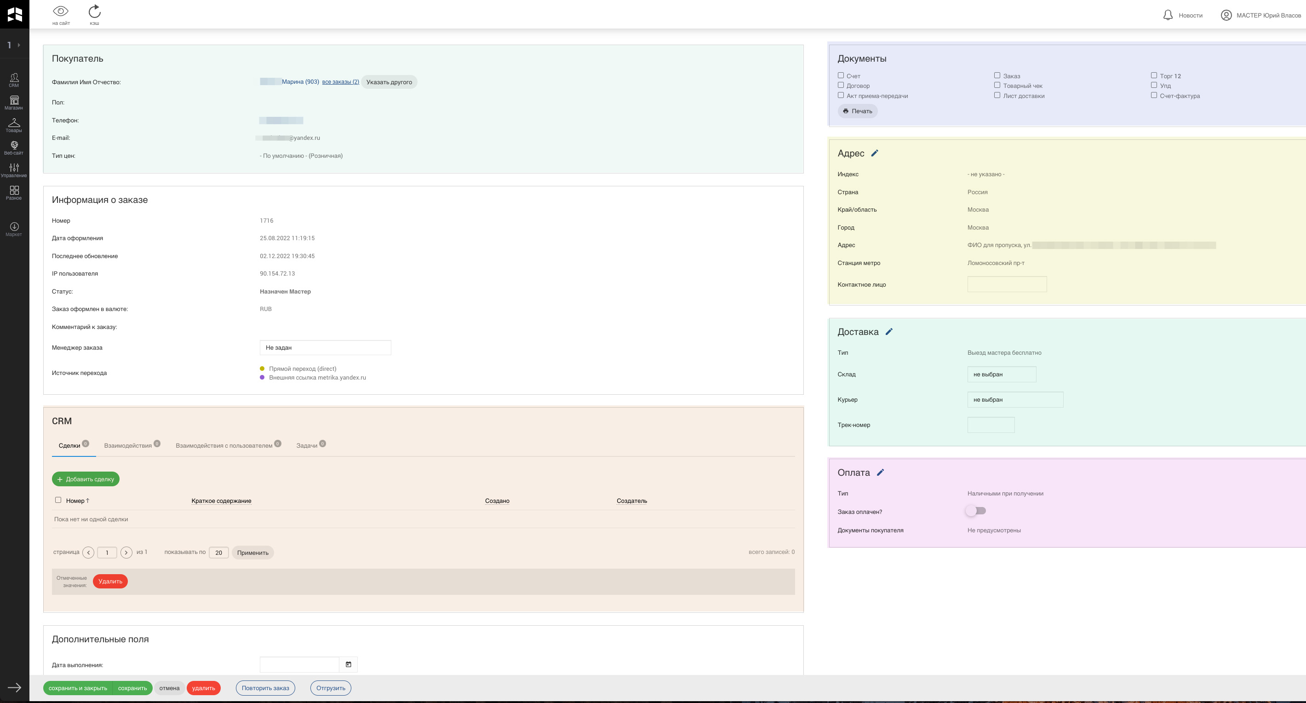Open the все заказы (2) link
1306x703 pixels.
(340, 81)
